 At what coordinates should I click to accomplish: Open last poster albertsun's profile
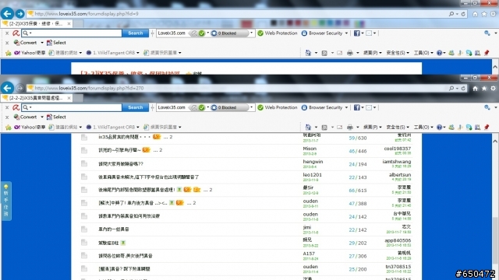tap(400, 174)
